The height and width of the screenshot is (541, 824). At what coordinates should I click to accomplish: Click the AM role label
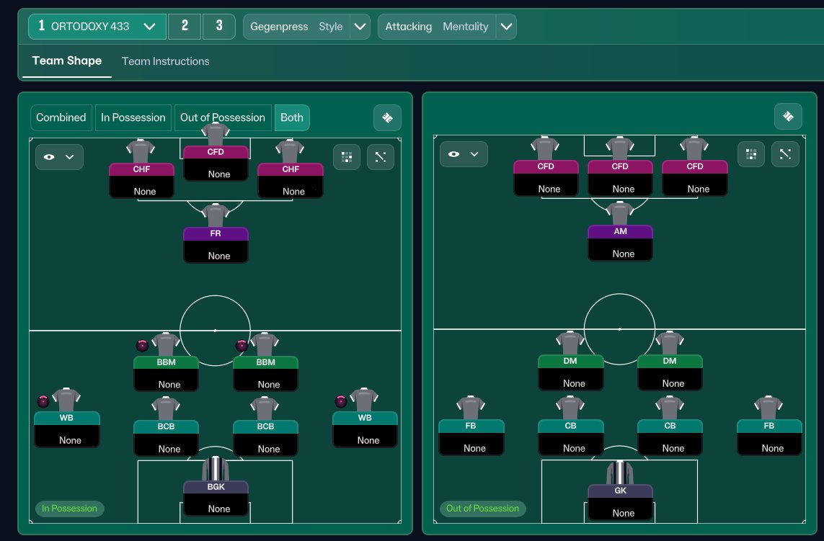(620, 232)
